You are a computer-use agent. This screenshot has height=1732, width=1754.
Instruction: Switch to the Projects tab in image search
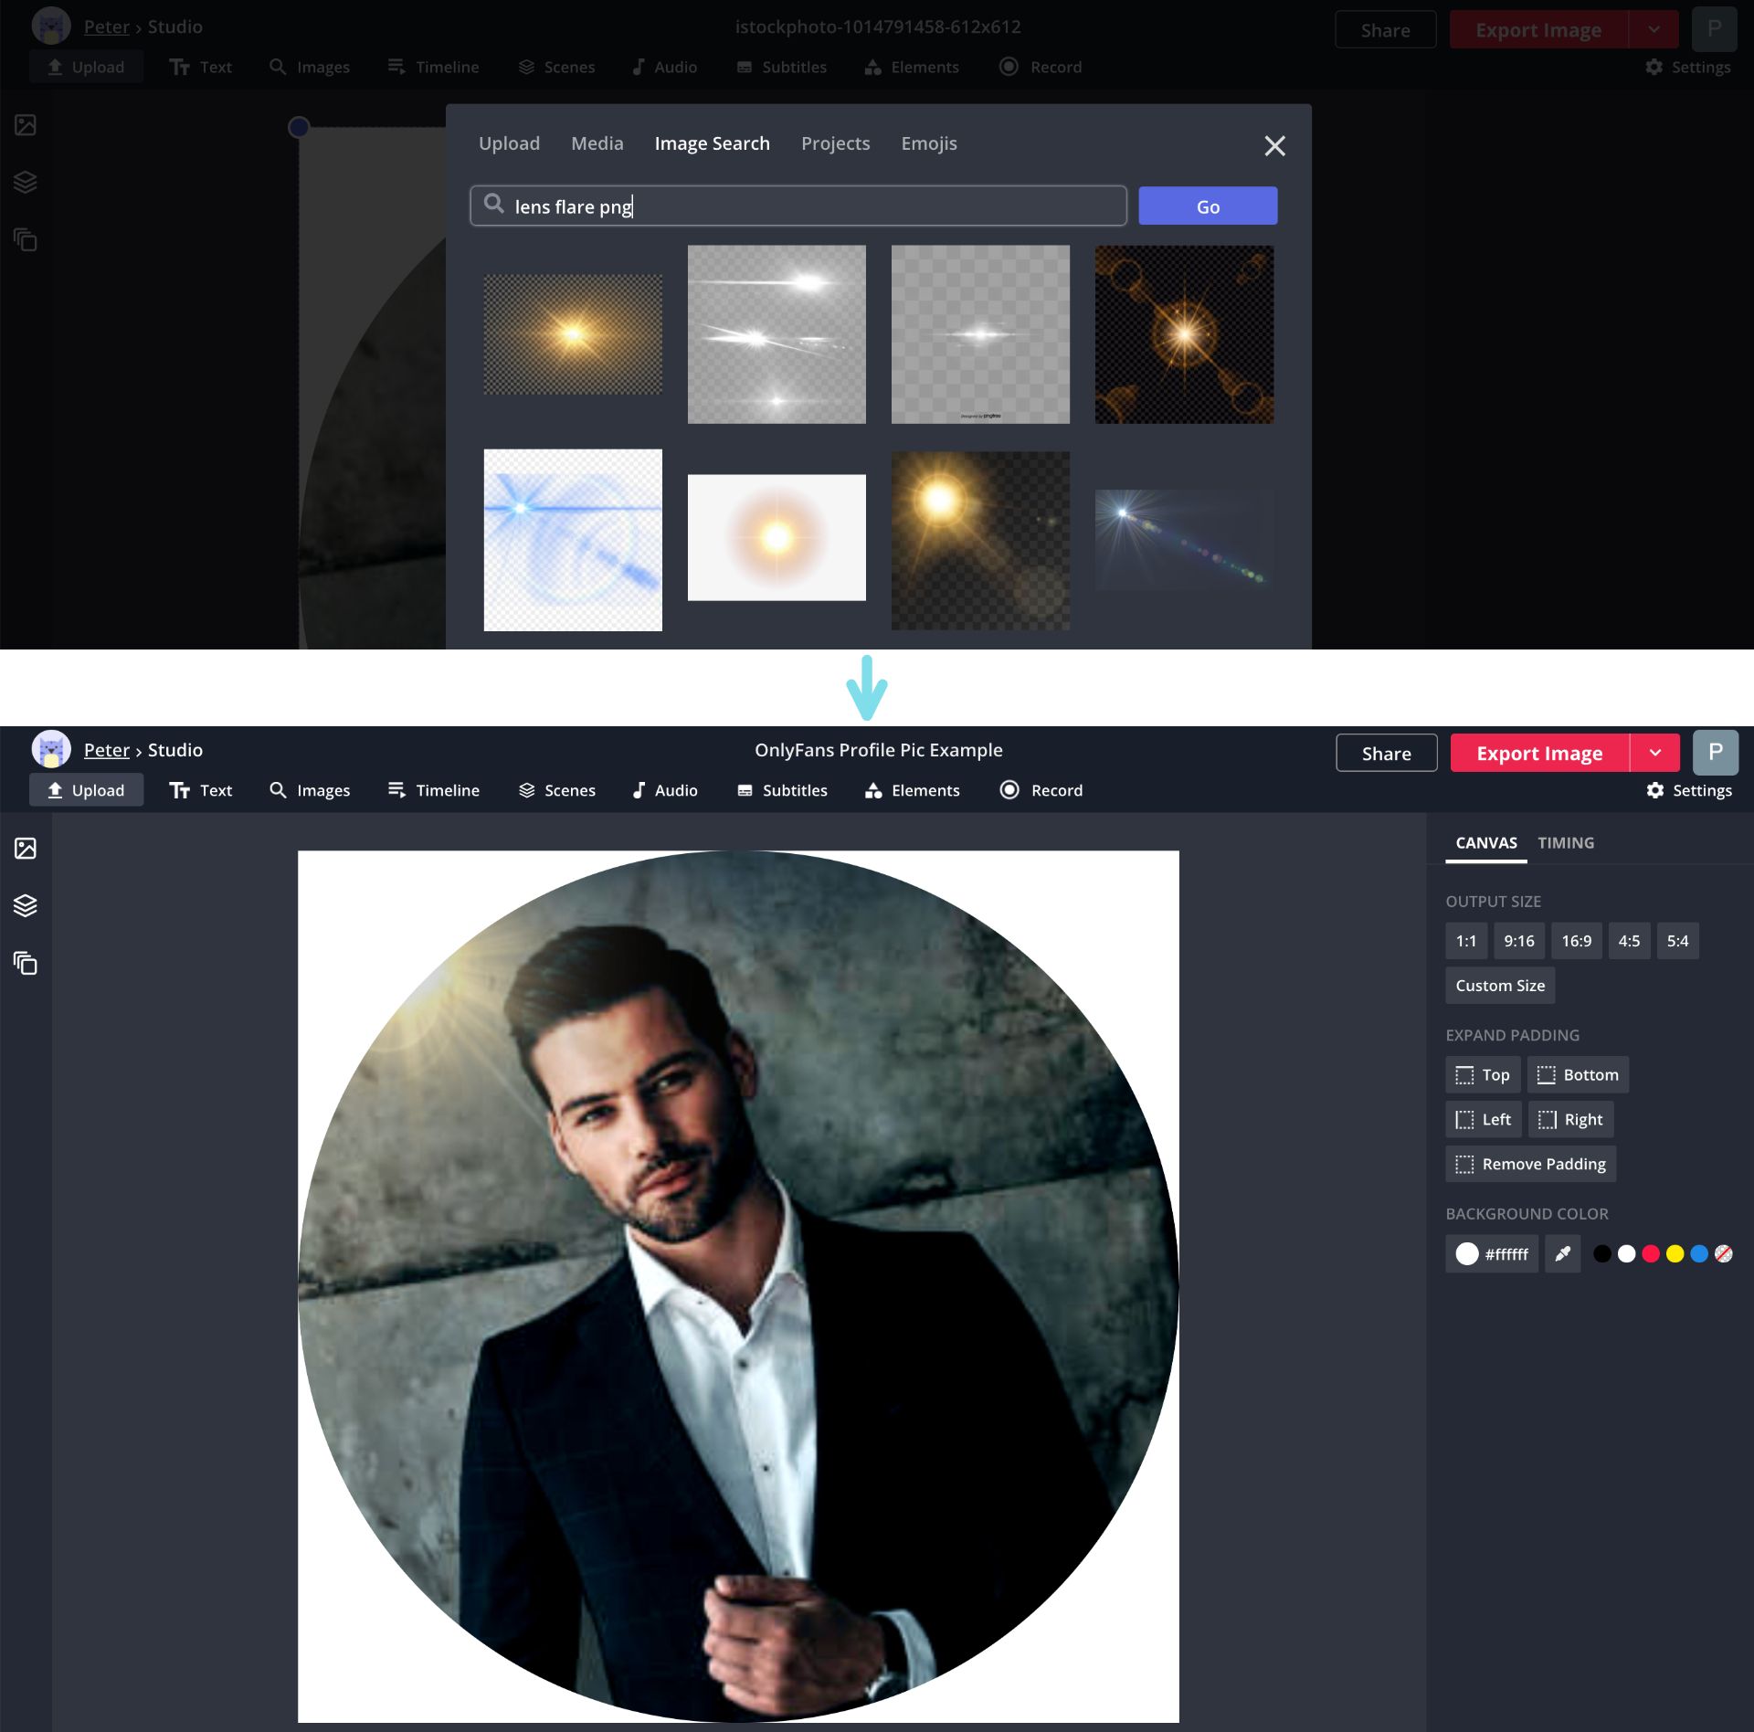pos(835,143)
